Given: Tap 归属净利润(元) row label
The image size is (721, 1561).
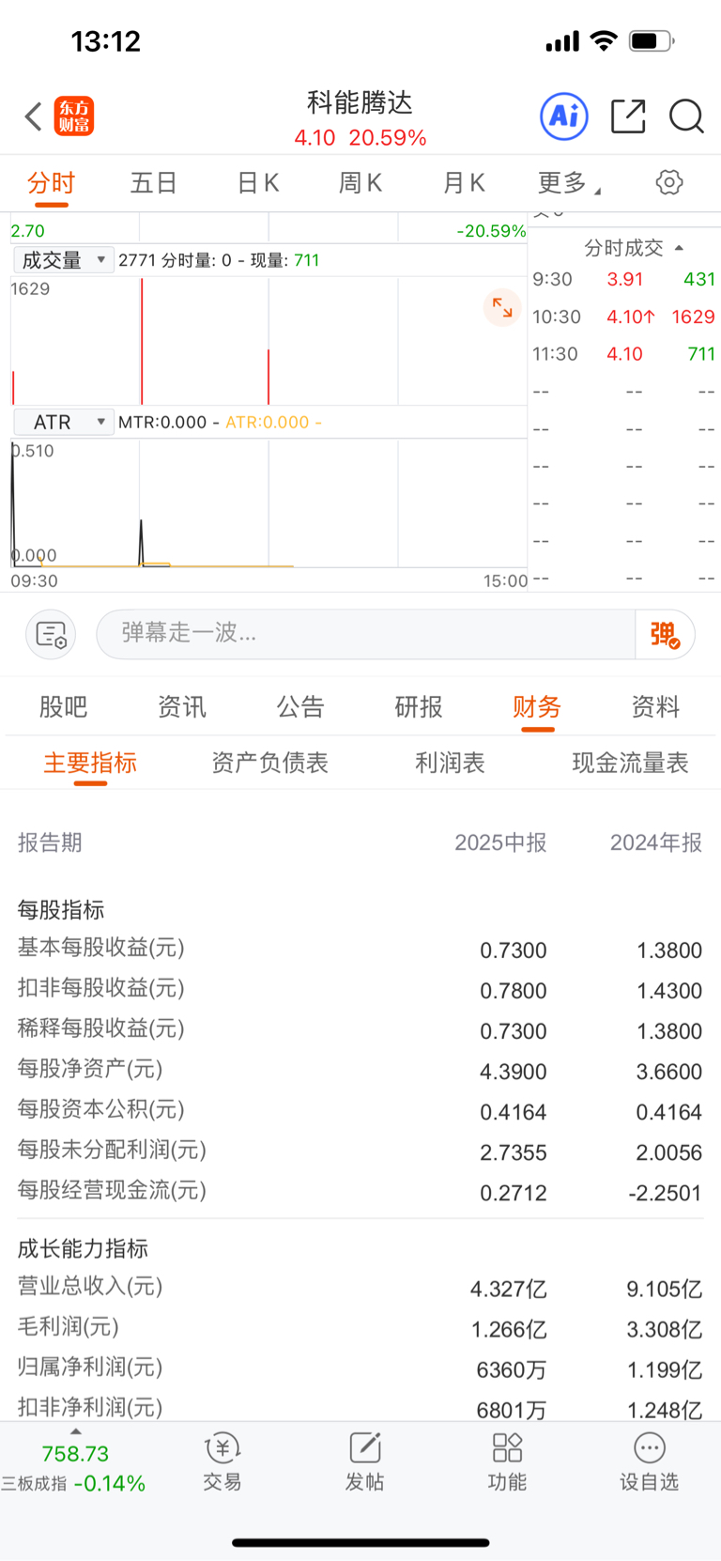Looking at the screenshot, I should (90, 1368).
